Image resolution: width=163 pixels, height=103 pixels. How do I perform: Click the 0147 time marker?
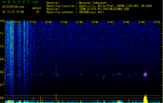pos(111,22)
